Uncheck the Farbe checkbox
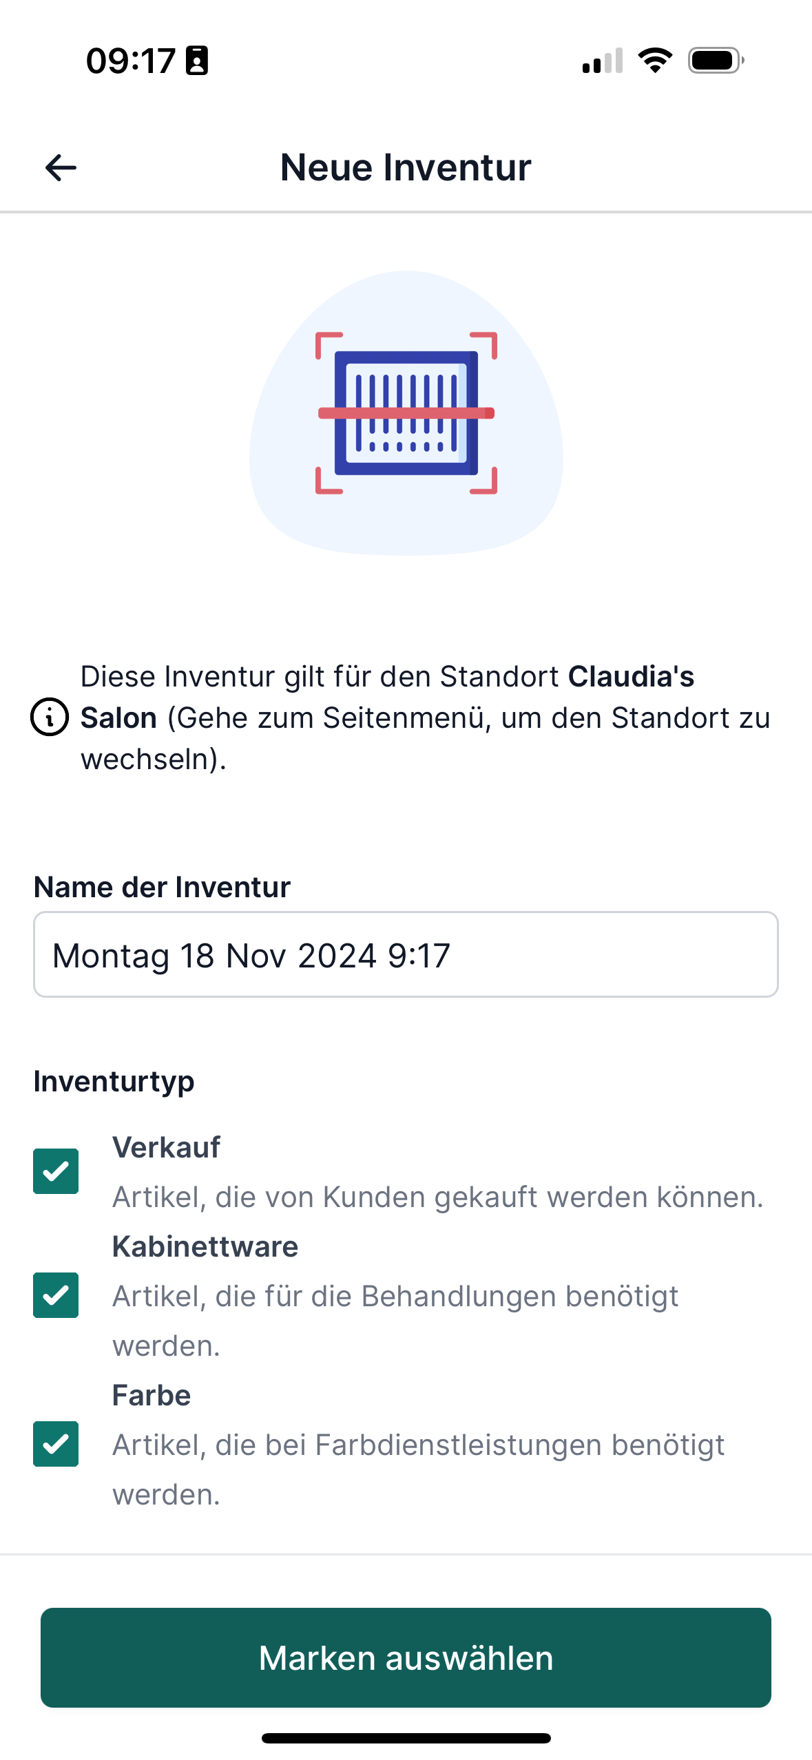Image resolution: width=812 pixels, height=1760 pixels. click(x=56, y=1444)
